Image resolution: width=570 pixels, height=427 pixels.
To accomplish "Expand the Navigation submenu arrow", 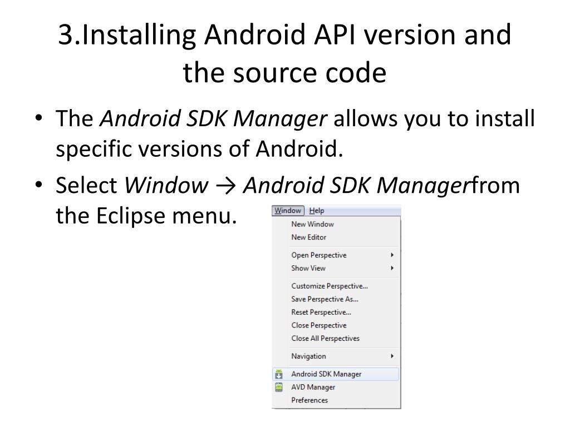I will click(392, 356).
